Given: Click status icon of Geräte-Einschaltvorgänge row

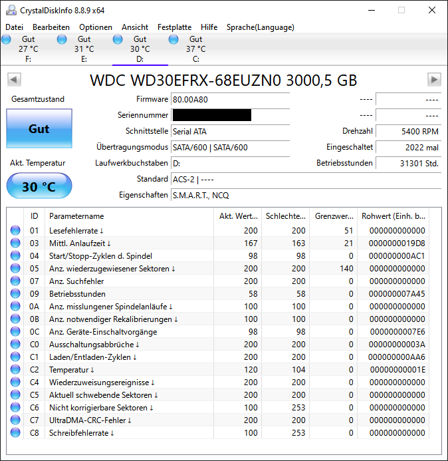Looking at the screenshot, I should pos(15,331).
